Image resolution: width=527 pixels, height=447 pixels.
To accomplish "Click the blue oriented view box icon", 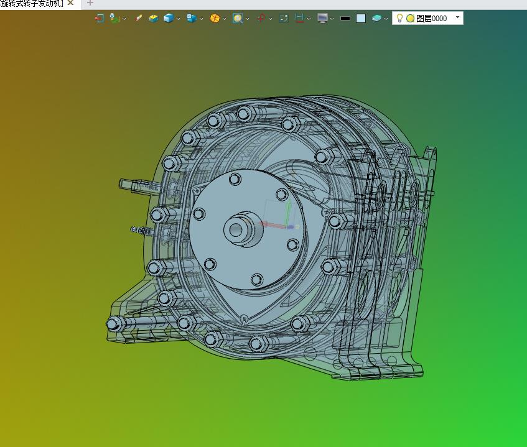I will tap(192, 18).
